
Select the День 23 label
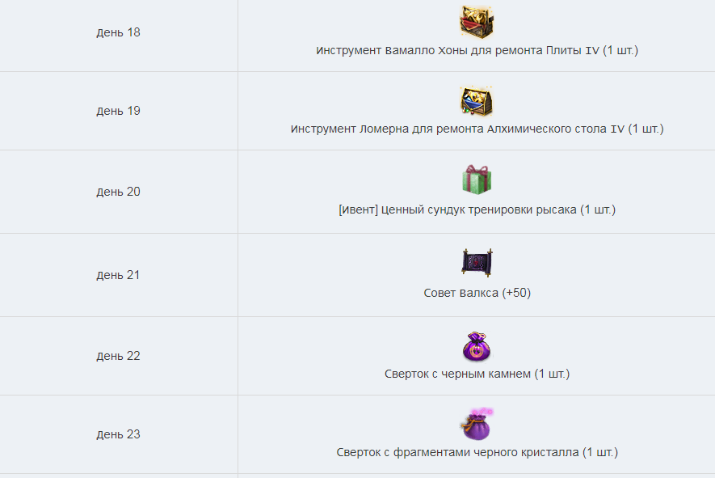click(118, 434)
